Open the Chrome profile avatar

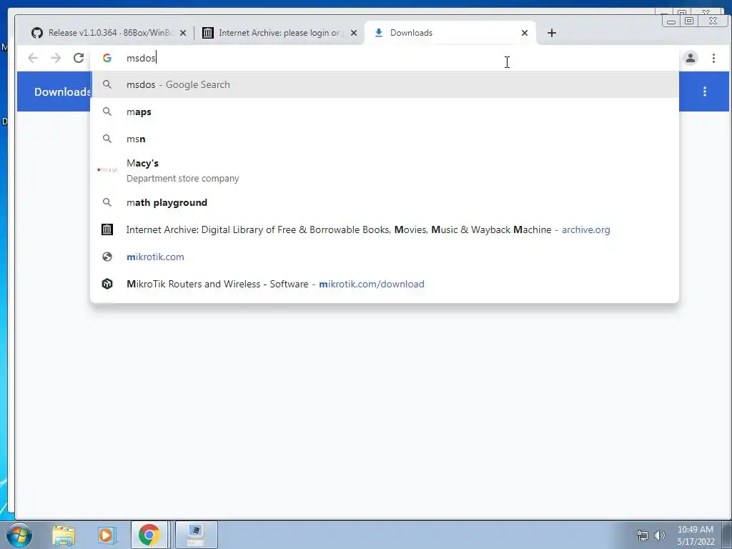(x=691, y=58)
